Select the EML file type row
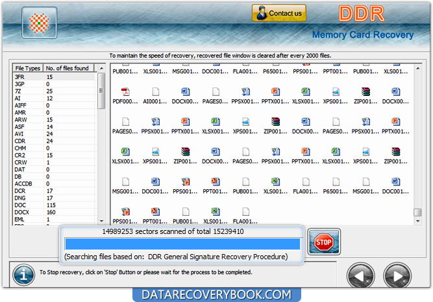The width and height of the screenshot is (433, 302). click(55, 219)
